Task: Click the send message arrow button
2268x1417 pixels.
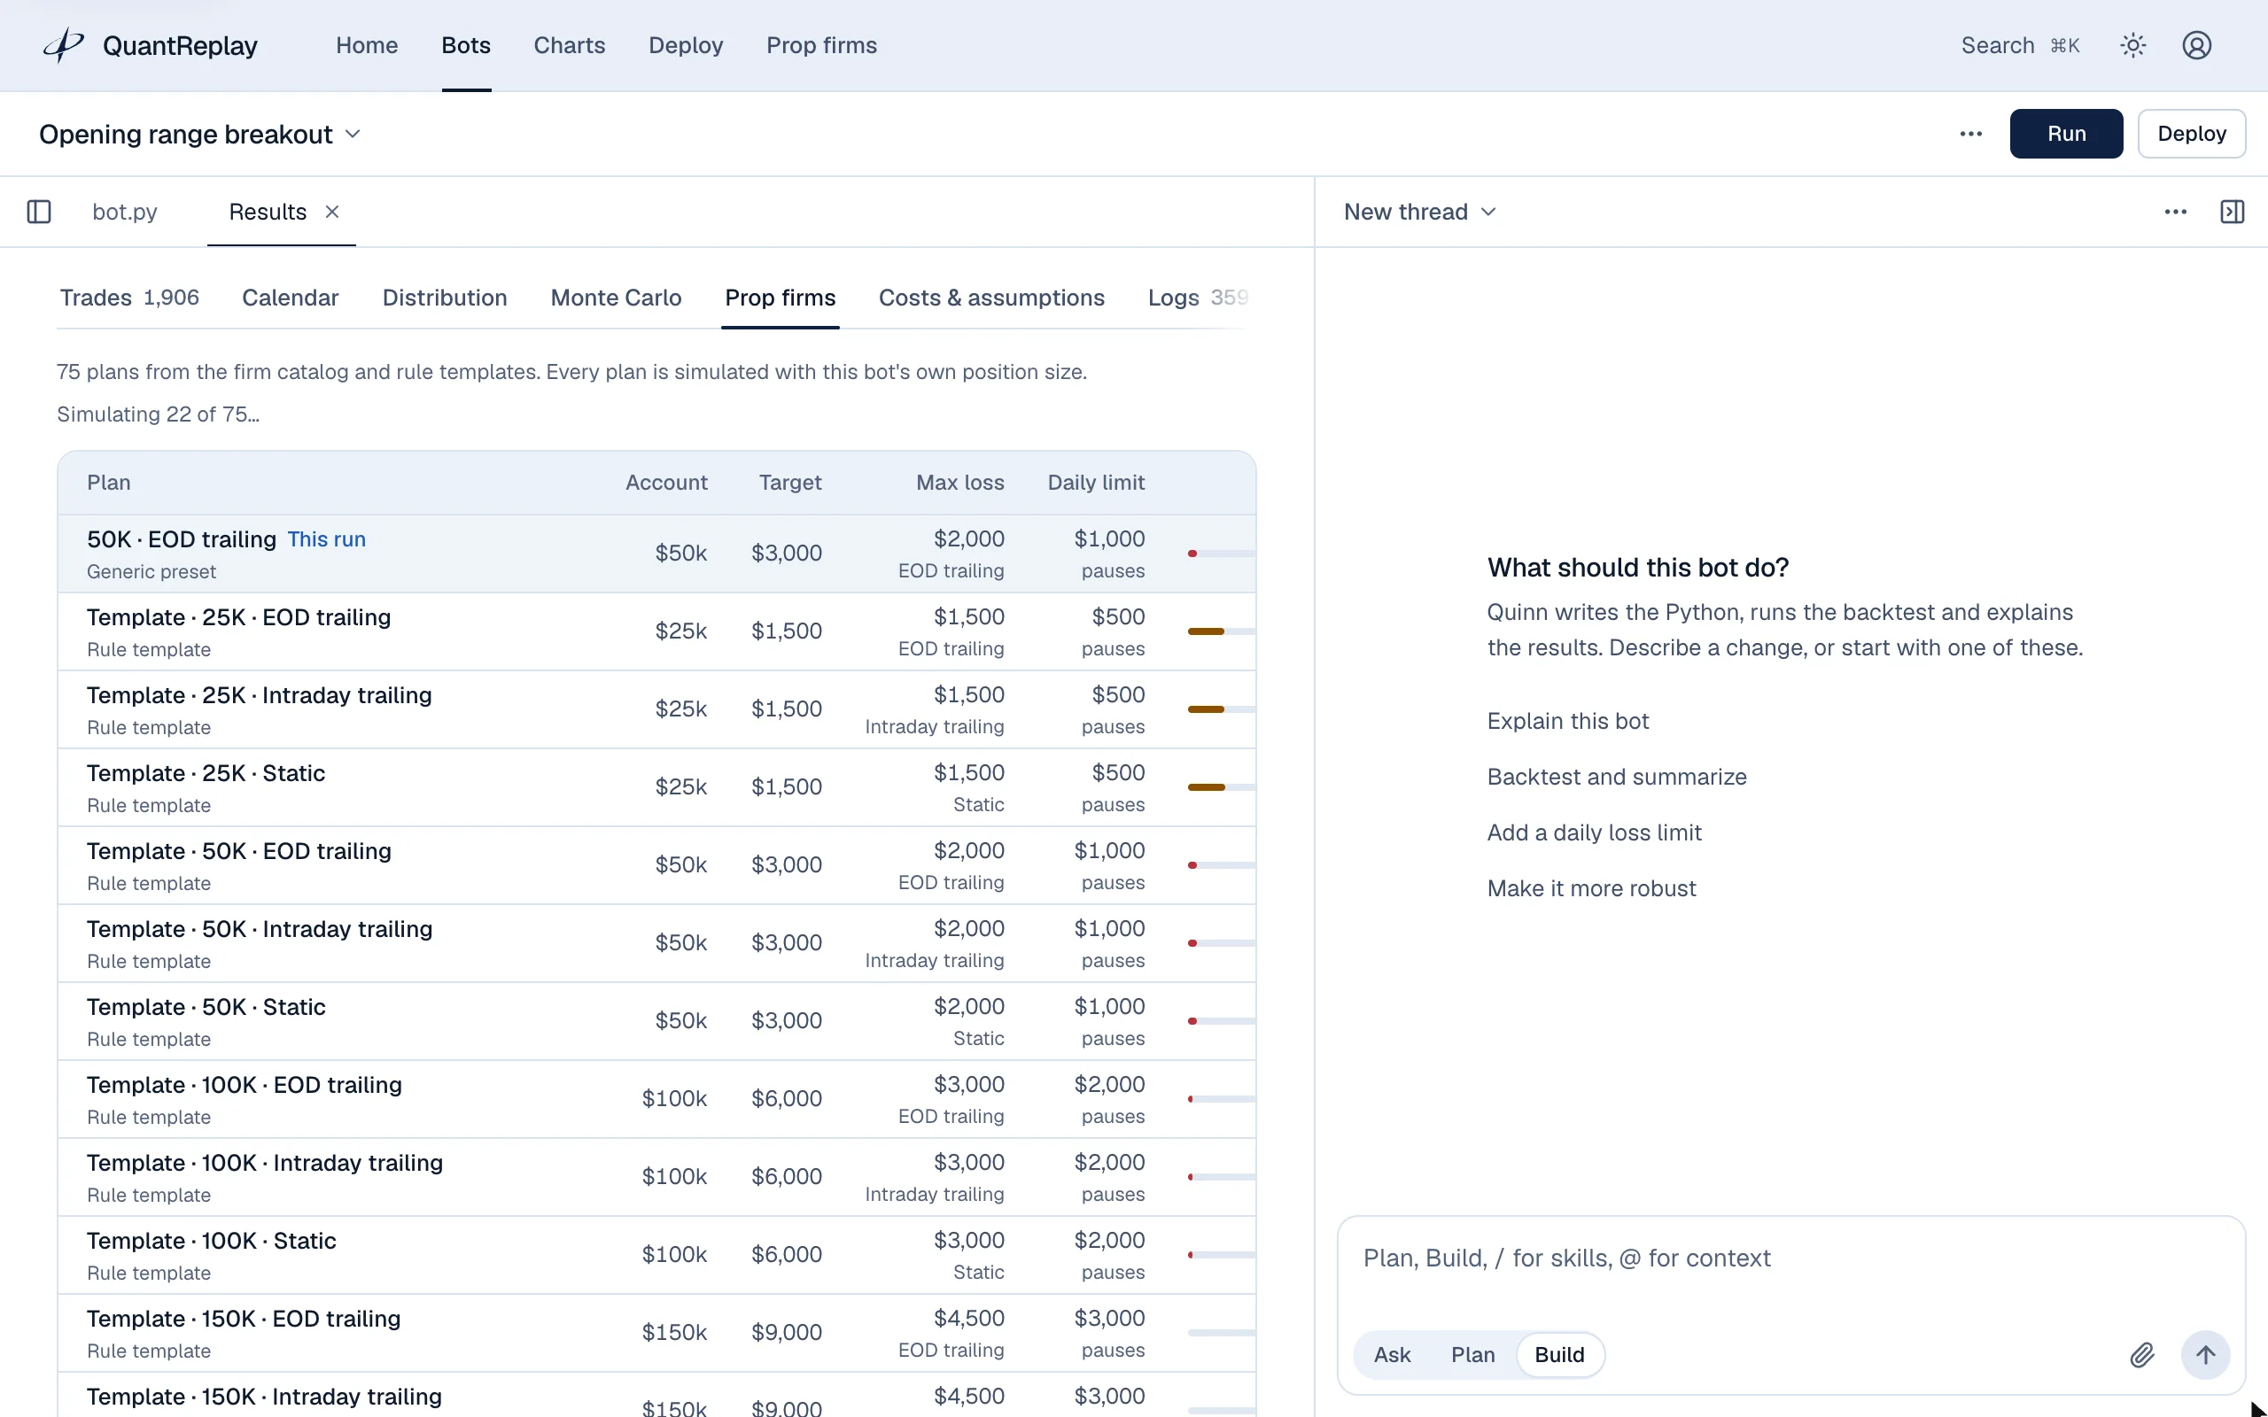Action: 2205,1355
